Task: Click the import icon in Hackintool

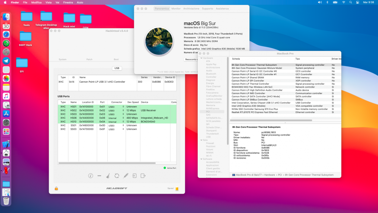Action: click(134, 176)
